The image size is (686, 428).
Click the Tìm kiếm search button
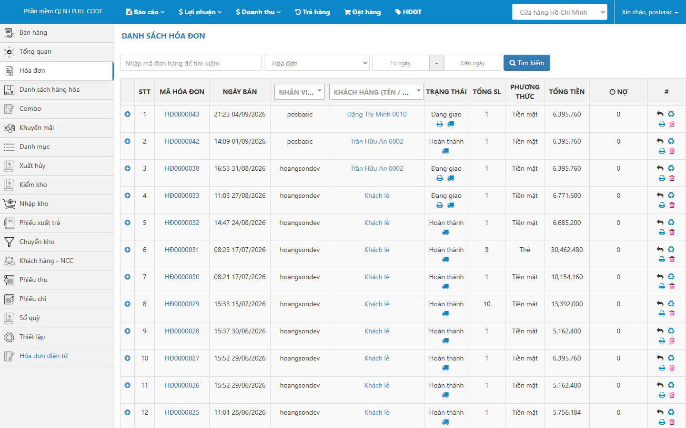click(527, 63)
